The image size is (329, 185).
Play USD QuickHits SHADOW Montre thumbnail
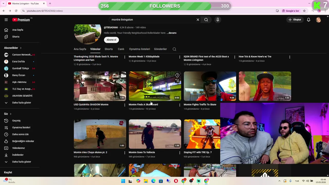[x=100, y=86]
